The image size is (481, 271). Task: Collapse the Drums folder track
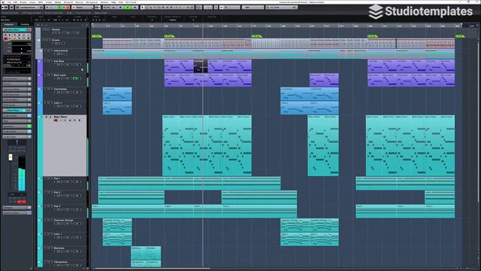tap(38, 40)
